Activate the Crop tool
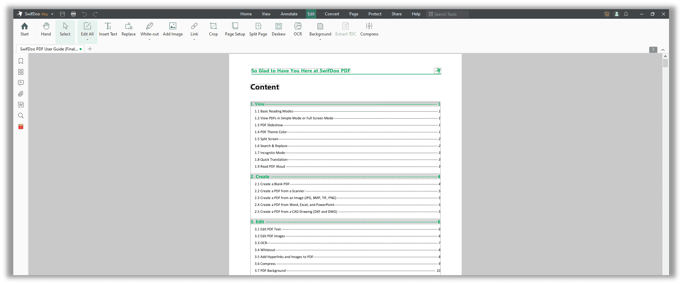 point(213,29)
